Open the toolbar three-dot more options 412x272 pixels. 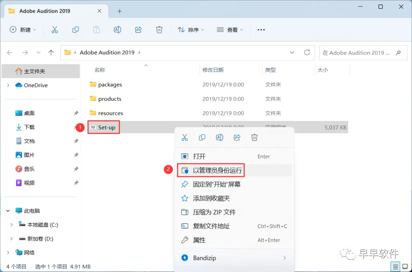[261, 30]
